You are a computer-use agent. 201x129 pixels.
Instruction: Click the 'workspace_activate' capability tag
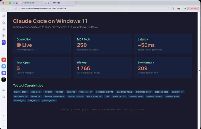104,92
